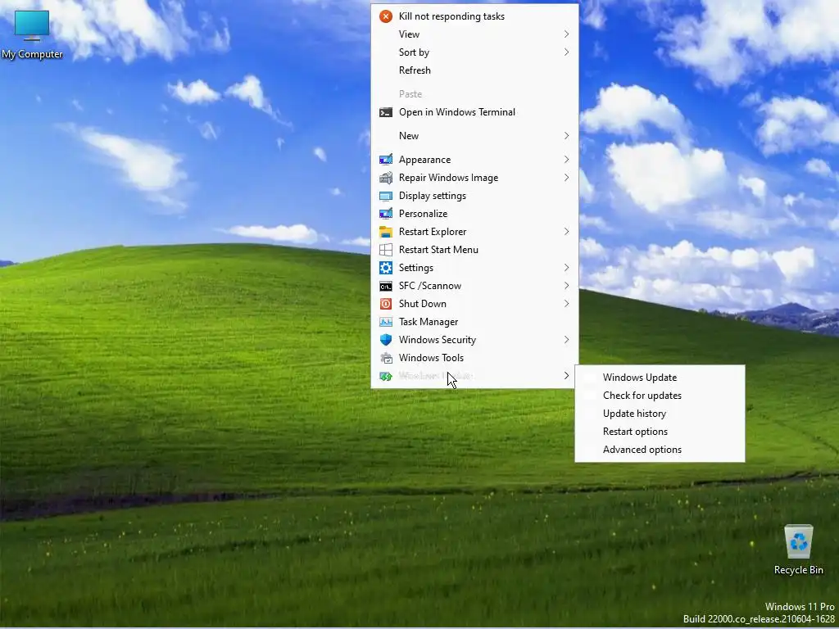Click the Sort by menu label
The width and height of the screenshot is (839, 629).
(414, 52)
